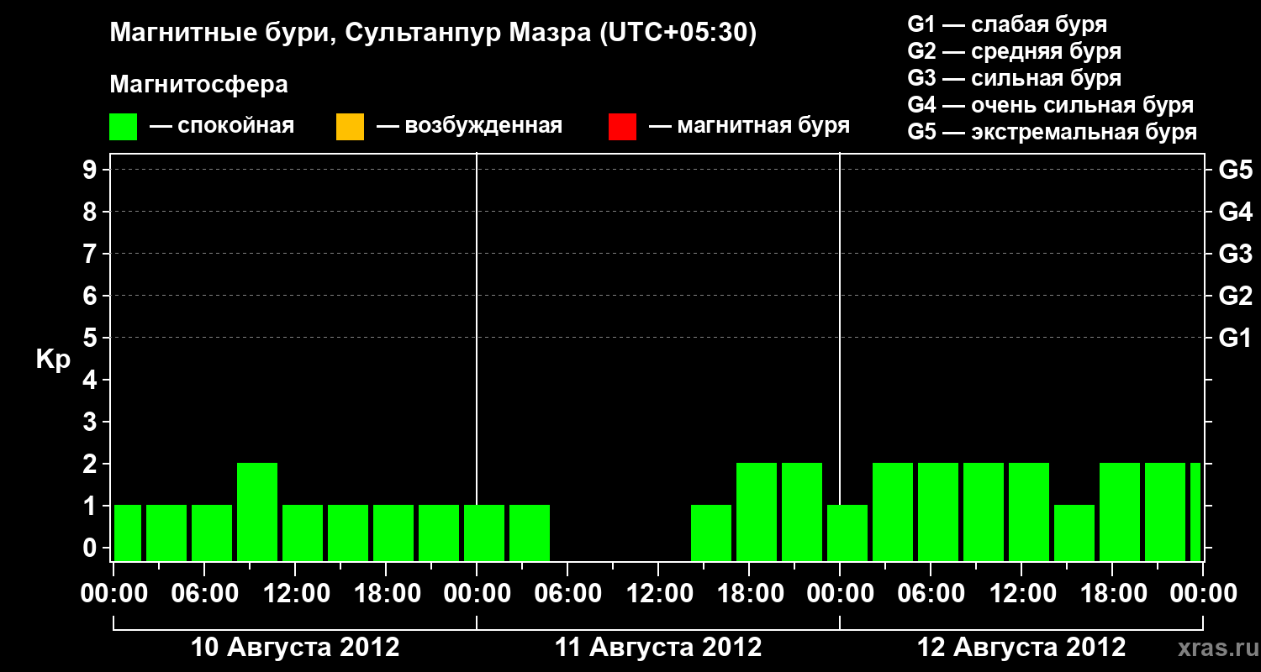Click the 00:00 Kp 1 bar on 12 August
The image size is (1261, 672).
847,533
